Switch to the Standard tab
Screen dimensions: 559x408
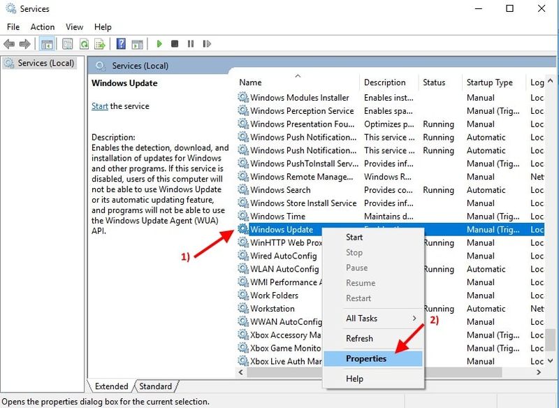tap(155, 386)
